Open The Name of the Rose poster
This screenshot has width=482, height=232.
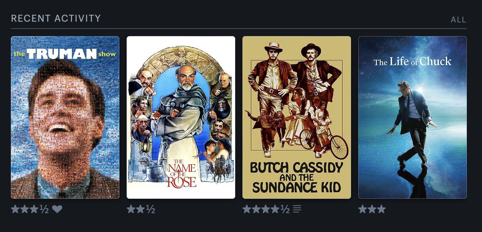pyautogui.click(x=181, y=118)
